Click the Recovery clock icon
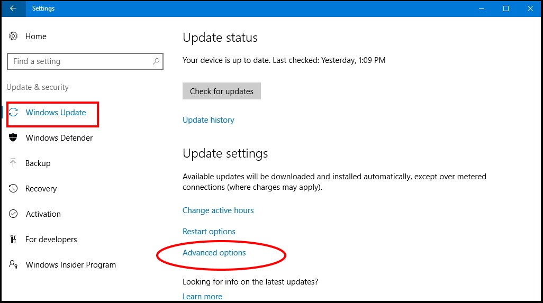The height and width of the screenshot is (303, 543). (13, 188)
